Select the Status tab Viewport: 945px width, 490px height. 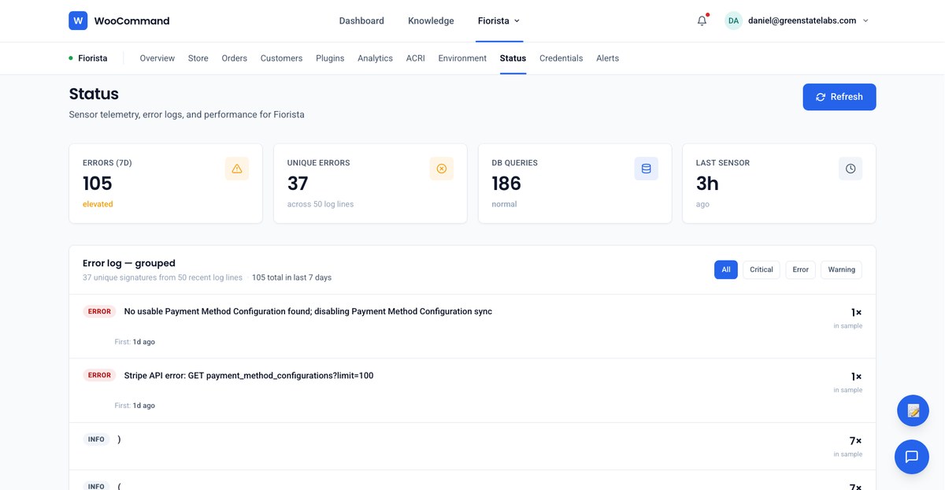[x=513, y=58]
